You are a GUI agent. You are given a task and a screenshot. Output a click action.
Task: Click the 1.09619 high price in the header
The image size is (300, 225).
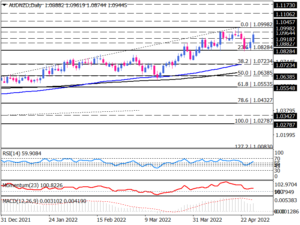(x=75, y=5)
